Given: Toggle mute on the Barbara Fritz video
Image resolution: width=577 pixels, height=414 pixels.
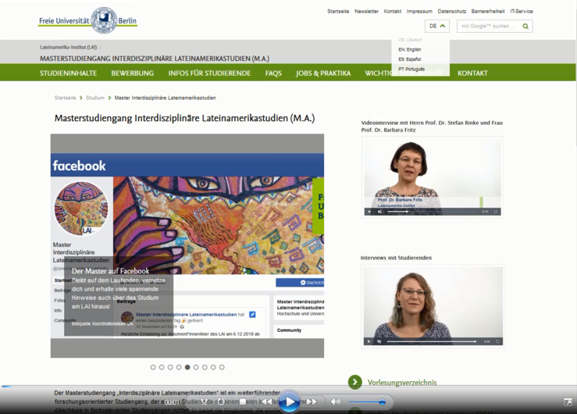Looking at the screenshot, I should (379, 212).
